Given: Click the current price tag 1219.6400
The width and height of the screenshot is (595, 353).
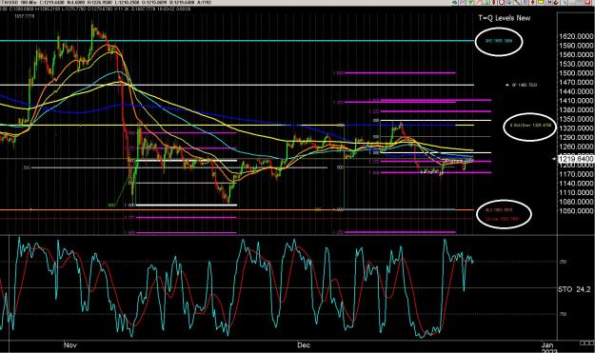Looking at the screenshot, I should pos(576,159).
